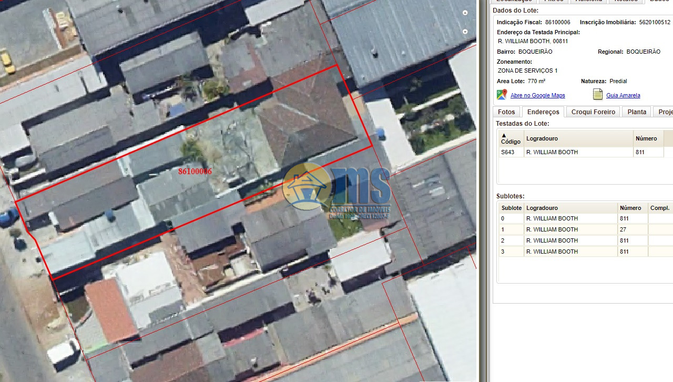Click the address R. WILLIAM BOOTH, 00811
The height and width of the screenshot is (382, 673).
click(533, 41)
